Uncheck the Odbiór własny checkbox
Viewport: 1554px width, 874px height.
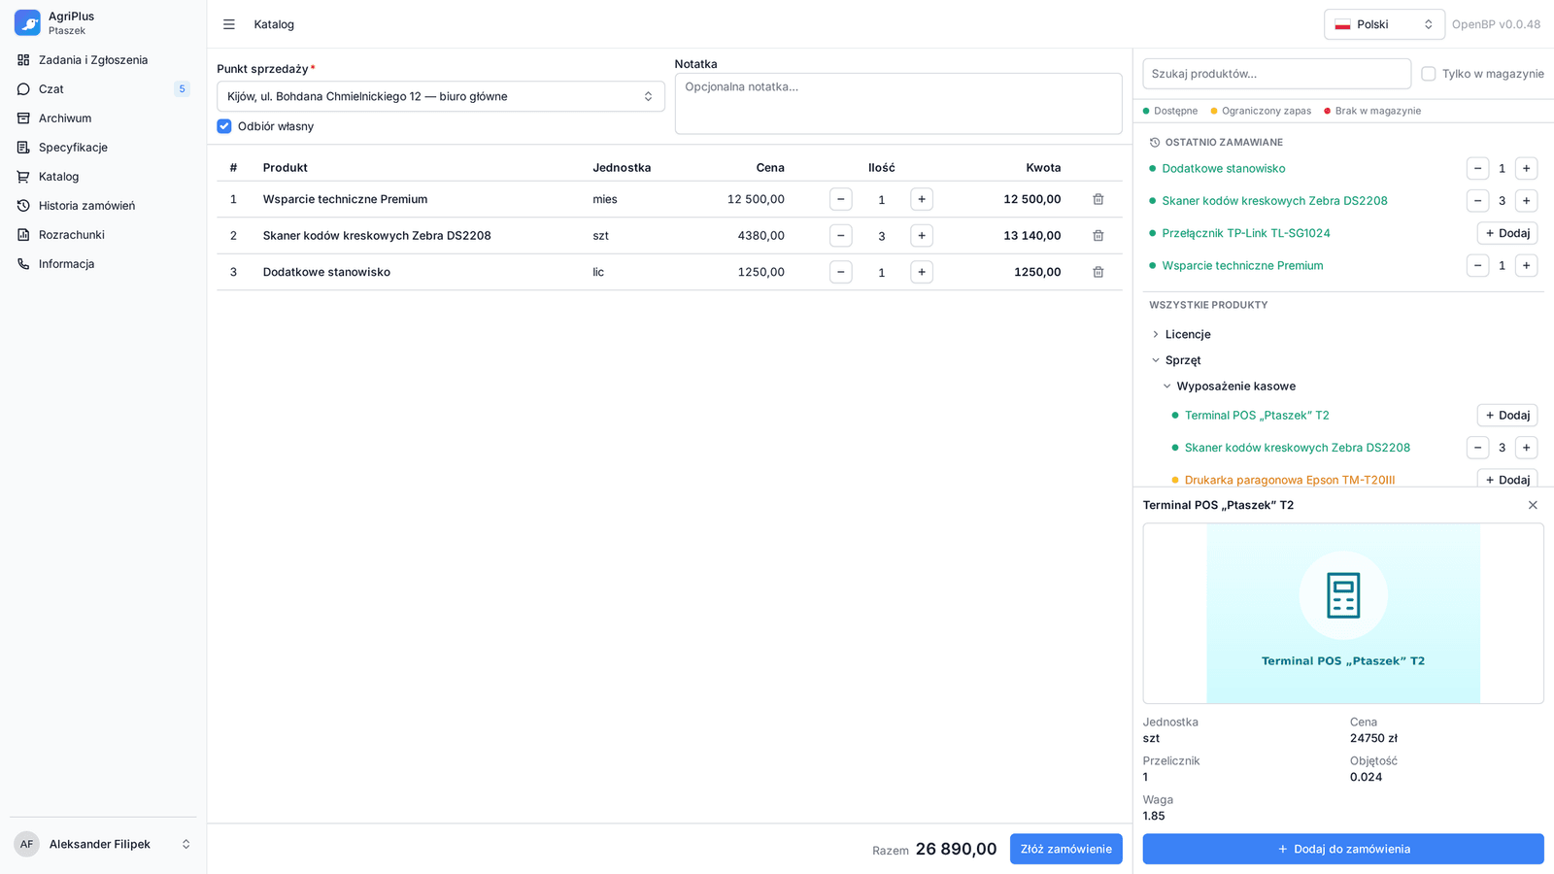(224, 126)
